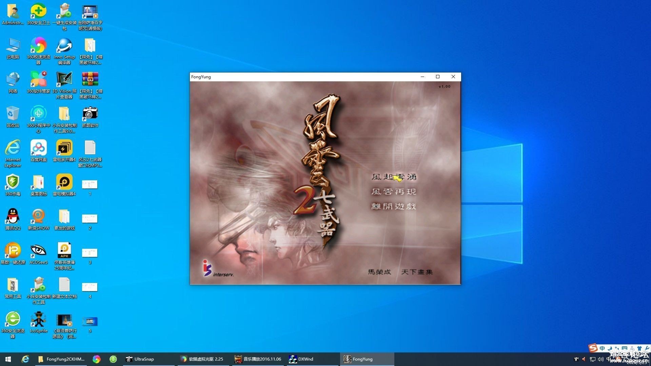This screenshot has height=366, width=651.
Task: Open 一键生成安装包 desktop shortcut
Action: 64,17
